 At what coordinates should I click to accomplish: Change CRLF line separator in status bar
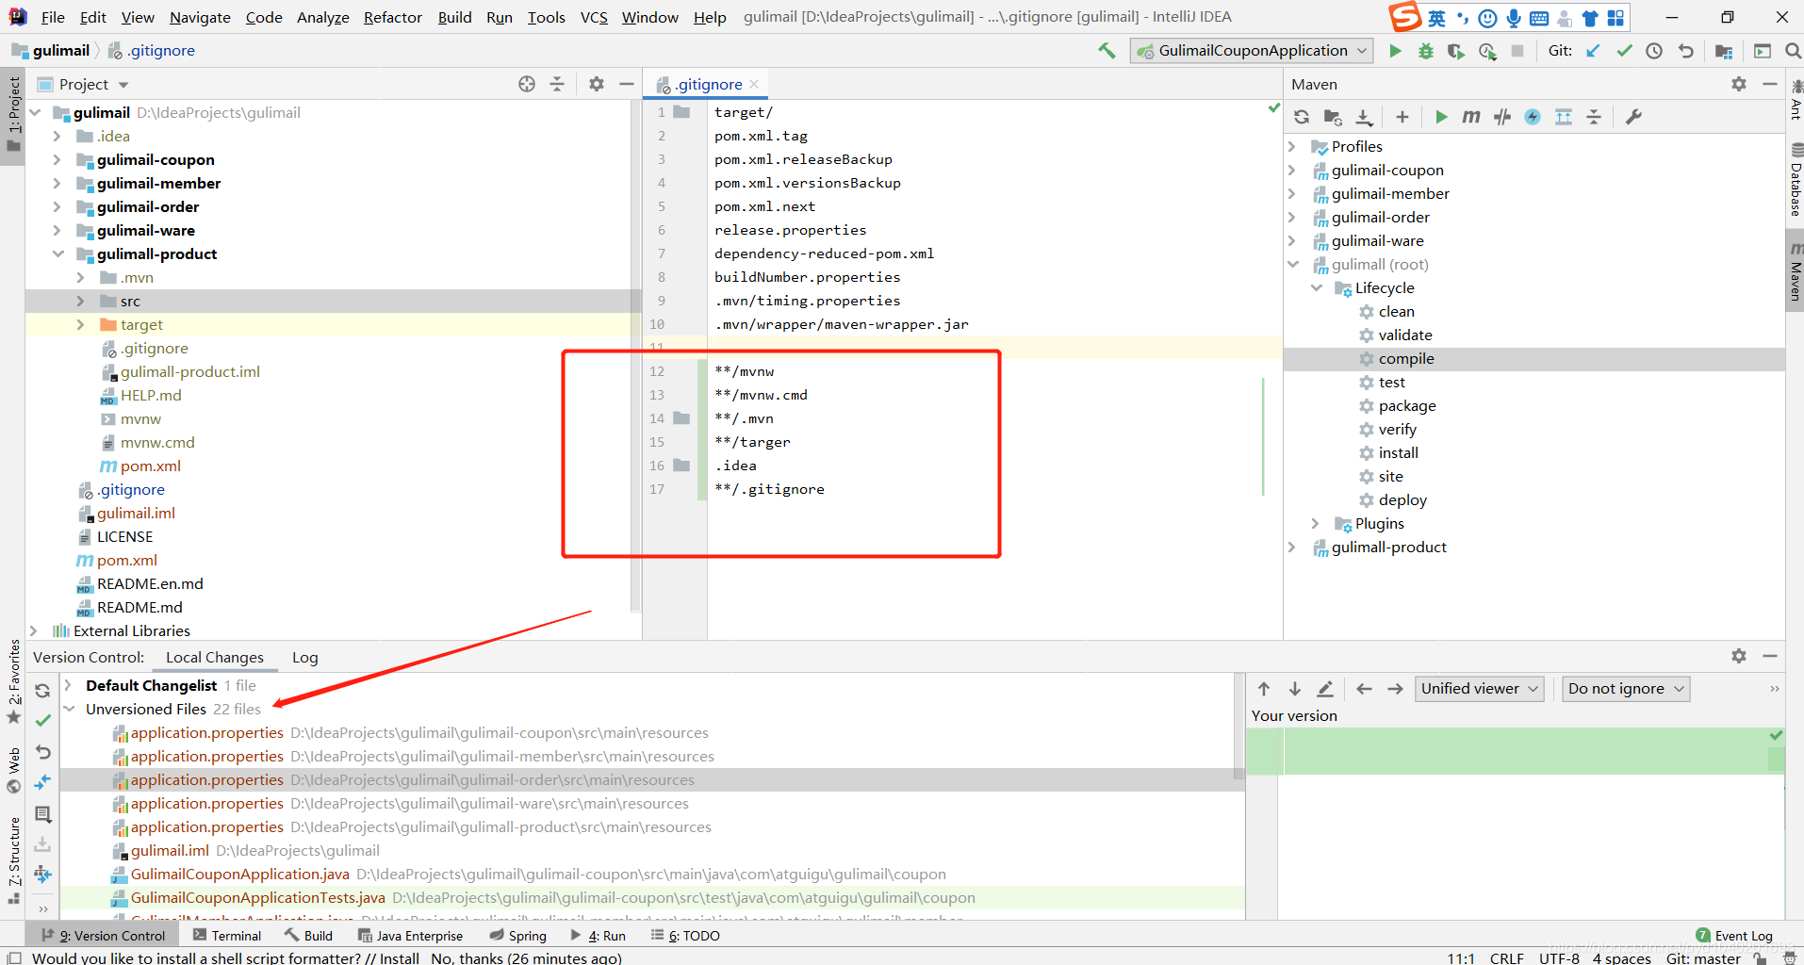[1507, 958]
